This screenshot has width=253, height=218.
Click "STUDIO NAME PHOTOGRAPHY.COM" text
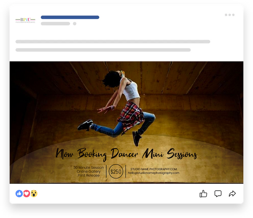click(153, 169)
